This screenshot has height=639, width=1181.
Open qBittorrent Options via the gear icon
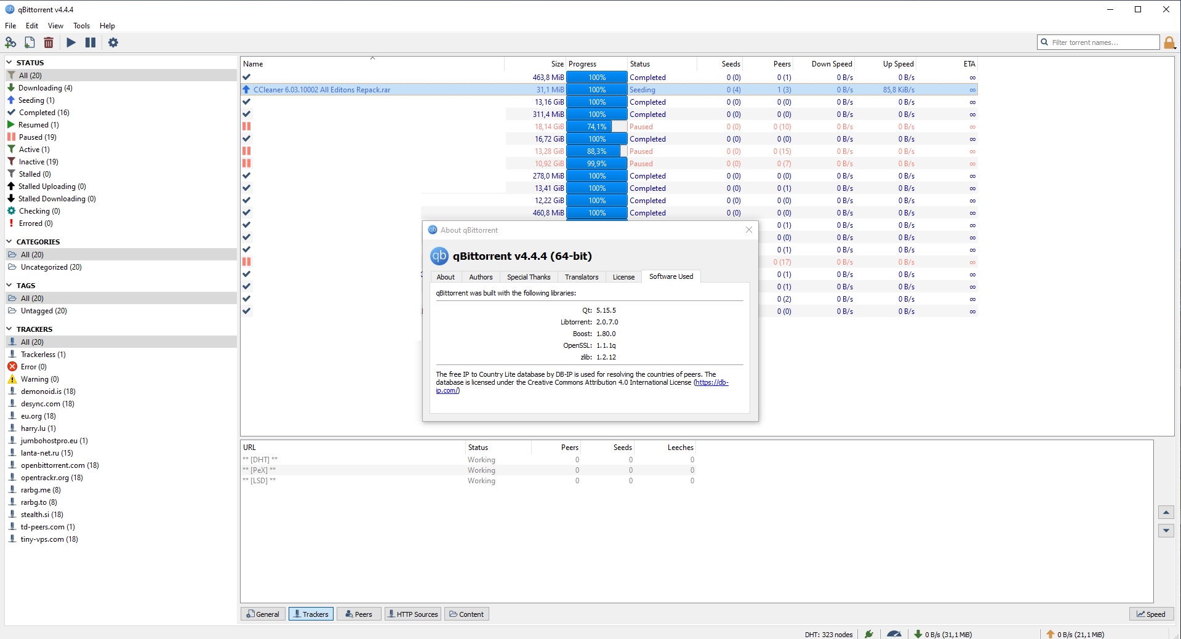(113, 42)
